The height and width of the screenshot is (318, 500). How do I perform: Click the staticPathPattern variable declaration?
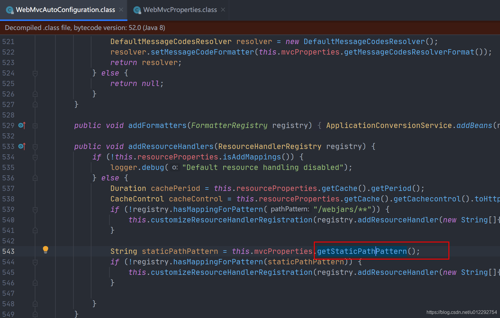coord(180,251)
